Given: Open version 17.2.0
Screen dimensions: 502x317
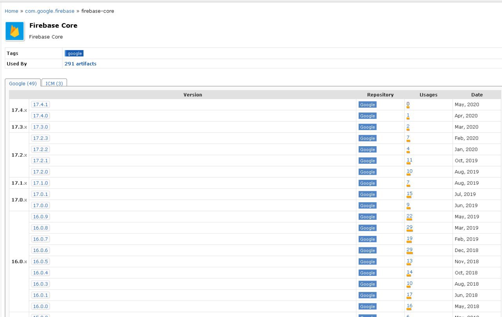Looking at the screenshot, I should 40,172.
